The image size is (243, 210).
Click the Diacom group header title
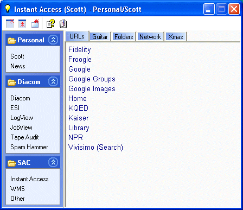29,82
